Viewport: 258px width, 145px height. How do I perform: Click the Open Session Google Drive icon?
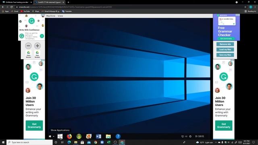(29, 54)
